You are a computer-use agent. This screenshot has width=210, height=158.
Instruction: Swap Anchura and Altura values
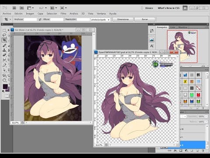click(x=40, y=19)
